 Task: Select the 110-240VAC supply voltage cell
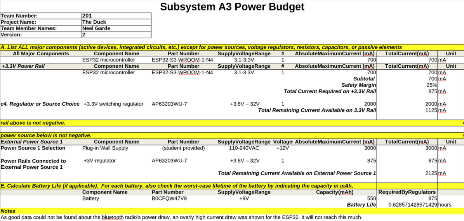coord(244,148)
